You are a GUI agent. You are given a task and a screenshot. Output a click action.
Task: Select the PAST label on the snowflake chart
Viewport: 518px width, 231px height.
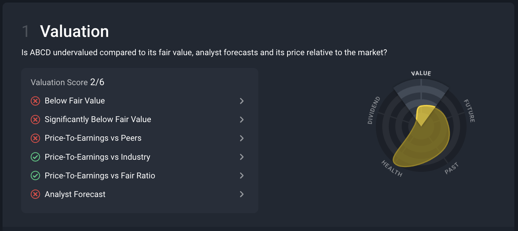click(x=452, y=168)
